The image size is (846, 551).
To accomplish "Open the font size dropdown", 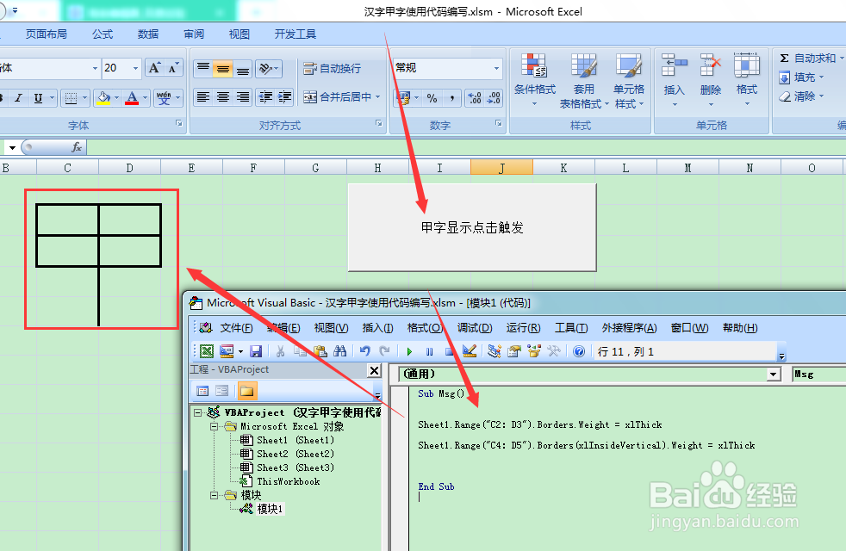I will coord(134,68).
